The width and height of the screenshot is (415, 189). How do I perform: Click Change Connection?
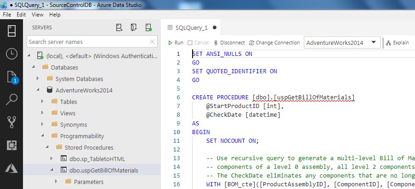(274, 43)
